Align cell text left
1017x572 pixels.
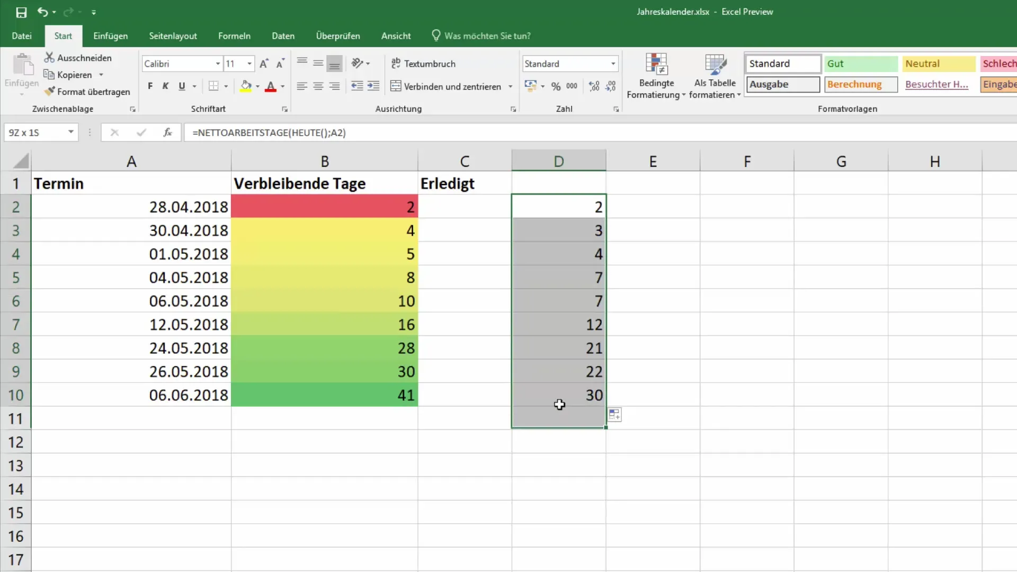point(302,86)
